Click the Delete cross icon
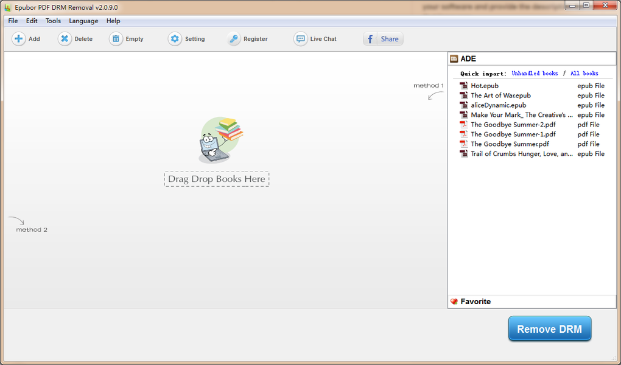Viewport: 621px width, 365px height. click(x=65, y=39)
